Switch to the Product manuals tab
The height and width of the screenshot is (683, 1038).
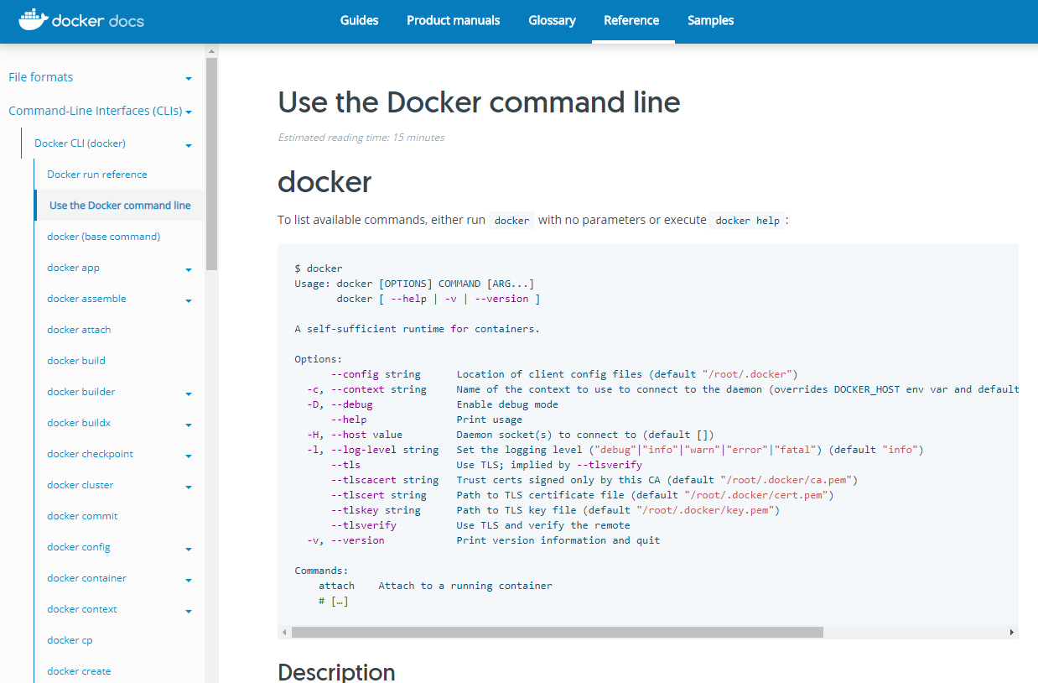point(453,20)
